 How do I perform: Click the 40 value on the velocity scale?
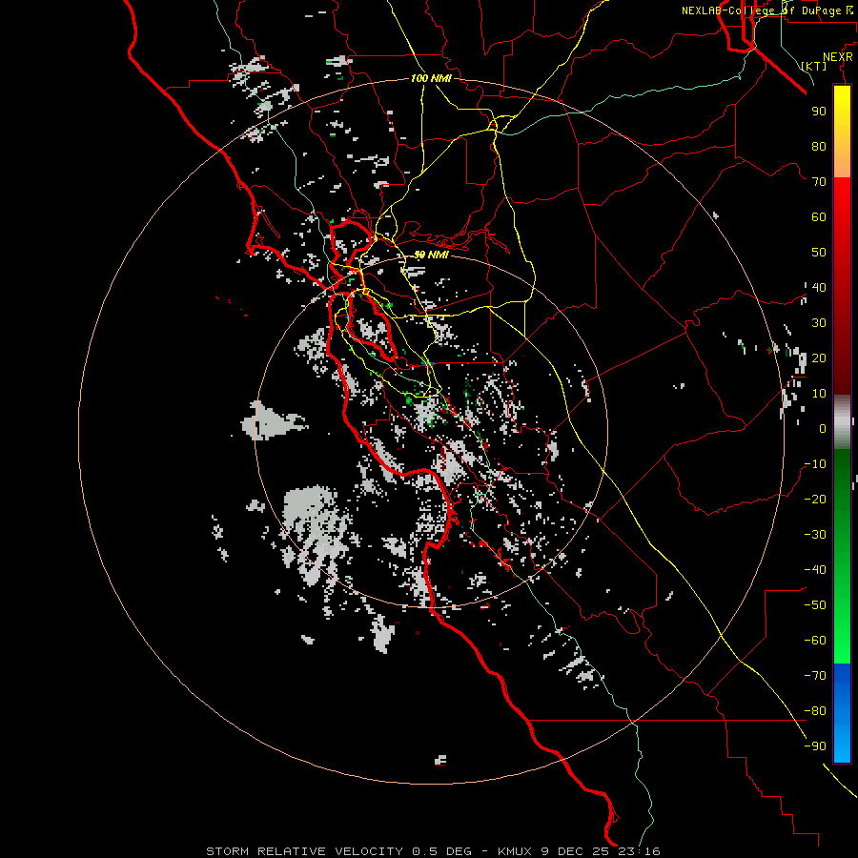click(819, 287)
